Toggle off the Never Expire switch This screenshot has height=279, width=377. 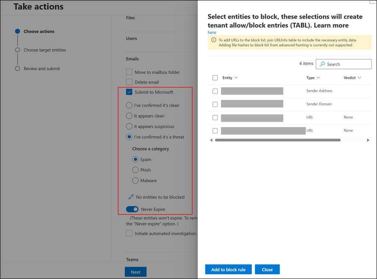tap(132, 209)
